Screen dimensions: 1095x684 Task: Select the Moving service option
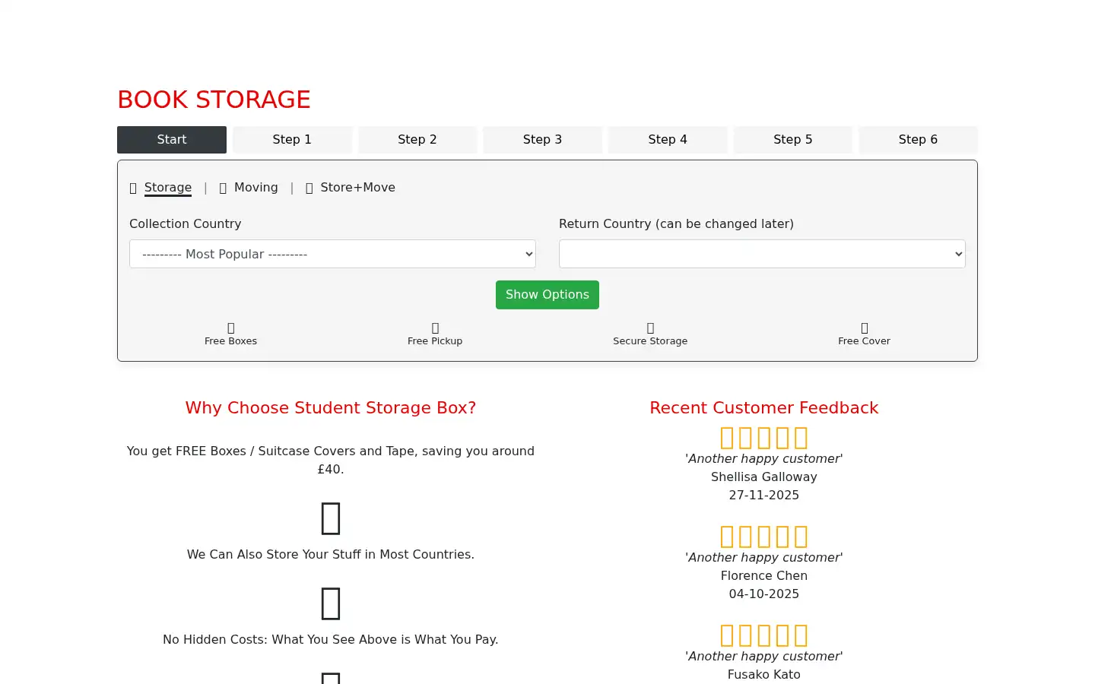pyautogui.click(x=256, y=188)
